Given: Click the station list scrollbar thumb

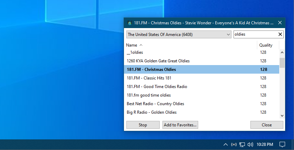Looking at the screenshot, I should [x=282, y=63].
